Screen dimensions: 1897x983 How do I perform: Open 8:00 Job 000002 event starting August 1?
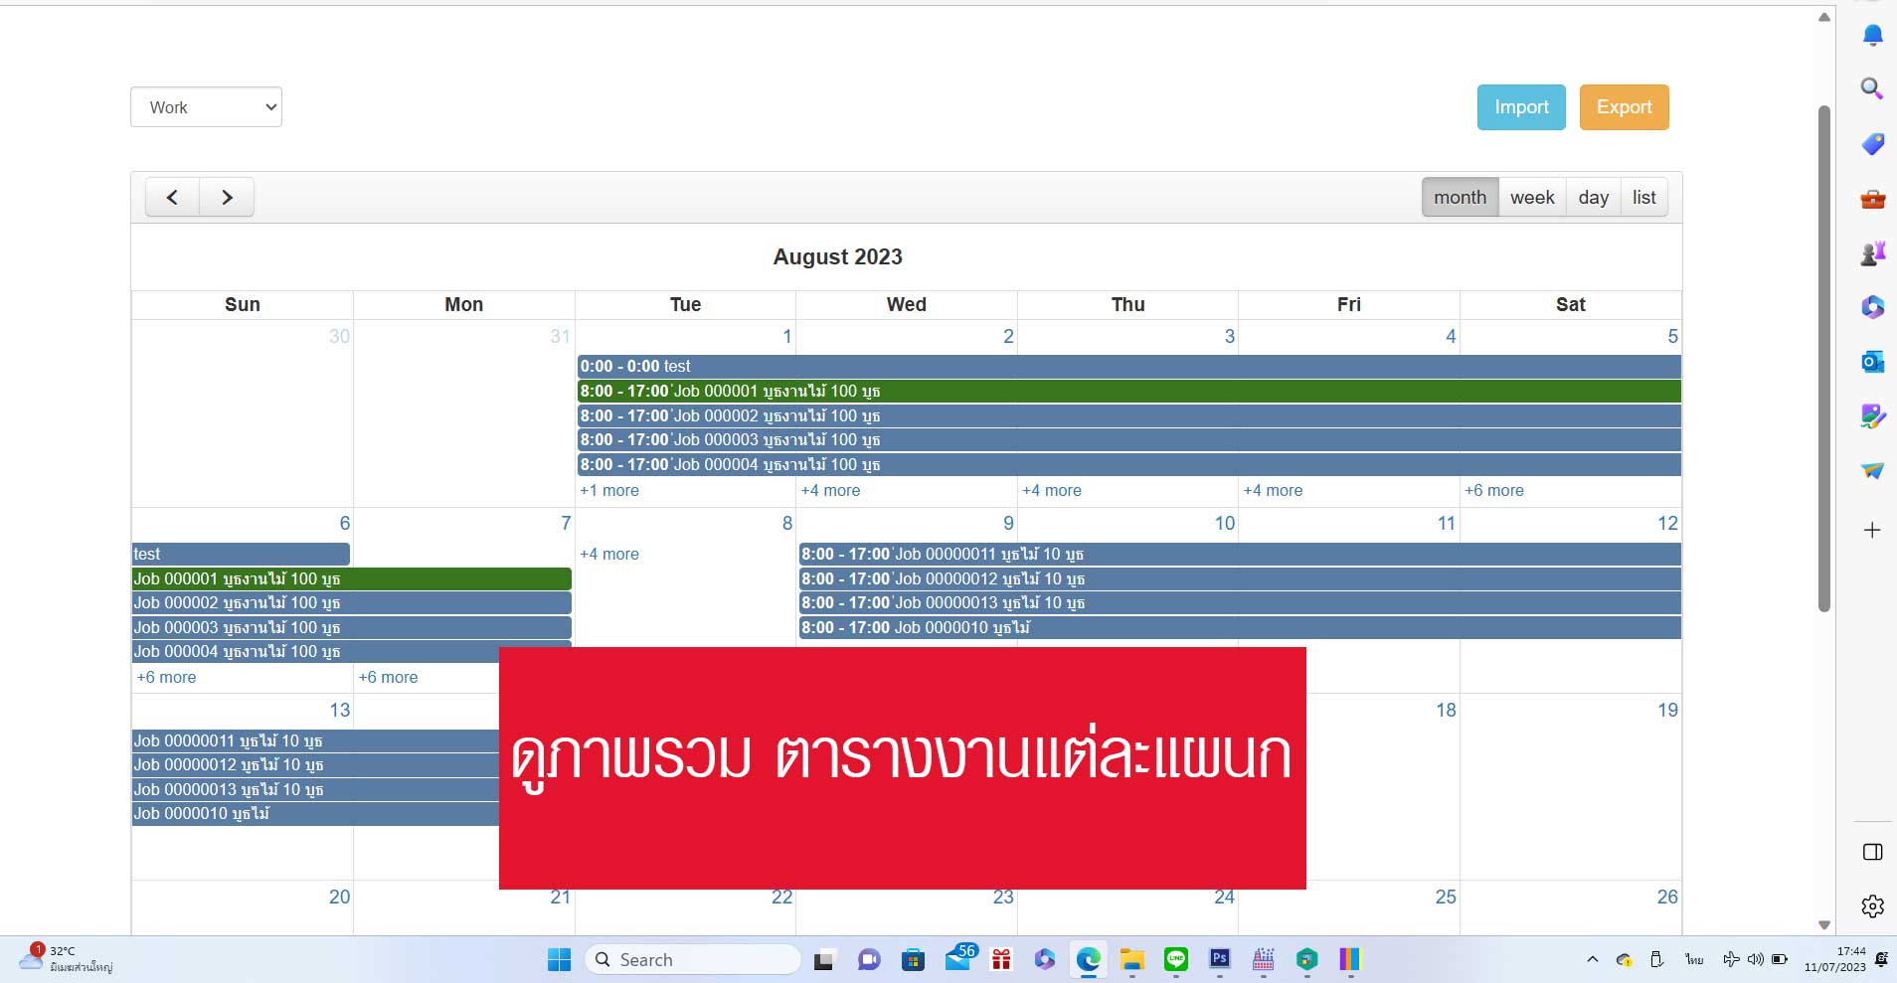click(x=1129, y=415)
